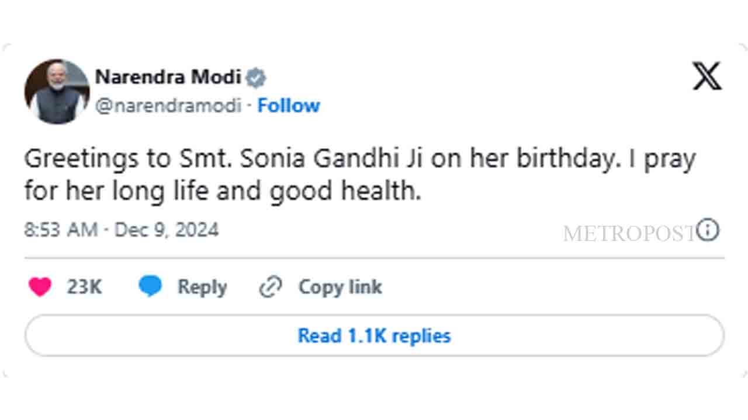Click the 23K likes count
The height and width of the screenshot is (420, 748).
pyautogui.click(x=84, y=287)
